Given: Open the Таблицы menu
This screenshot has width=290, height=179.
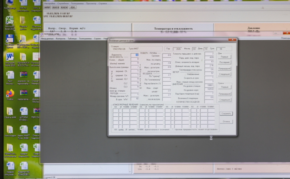Looking at the screenshot, I should 72,39.
